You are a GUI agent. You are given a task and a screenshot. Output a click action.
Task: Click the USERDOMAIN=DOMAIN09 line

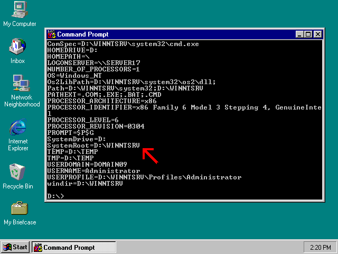coord(87,165)
